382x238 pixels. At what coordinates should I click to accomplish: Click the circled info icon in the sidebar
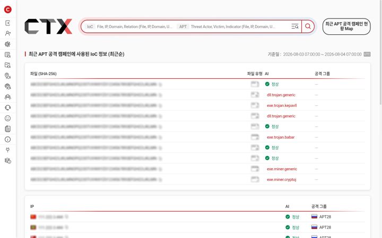8,140
